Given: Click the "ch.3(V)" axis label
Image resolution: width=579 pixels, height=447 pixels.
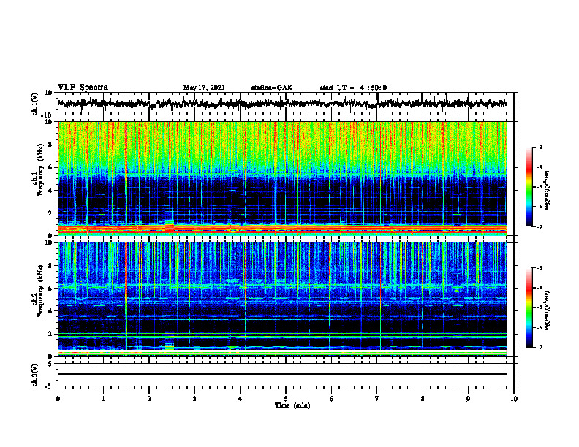Looking at the screenshot, I should tap(35, 375).
